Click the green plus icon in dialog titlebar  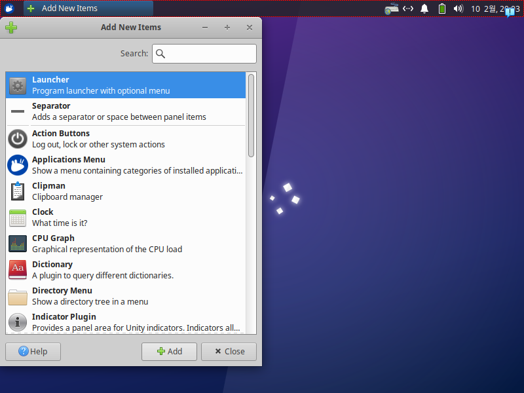pos(11,28)
